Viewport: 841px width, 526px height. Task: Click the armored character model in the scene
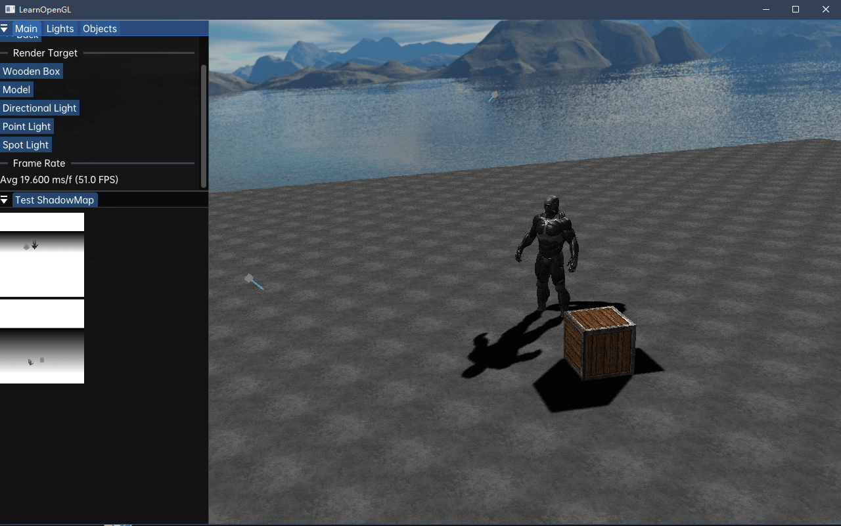tap(548, 253)
